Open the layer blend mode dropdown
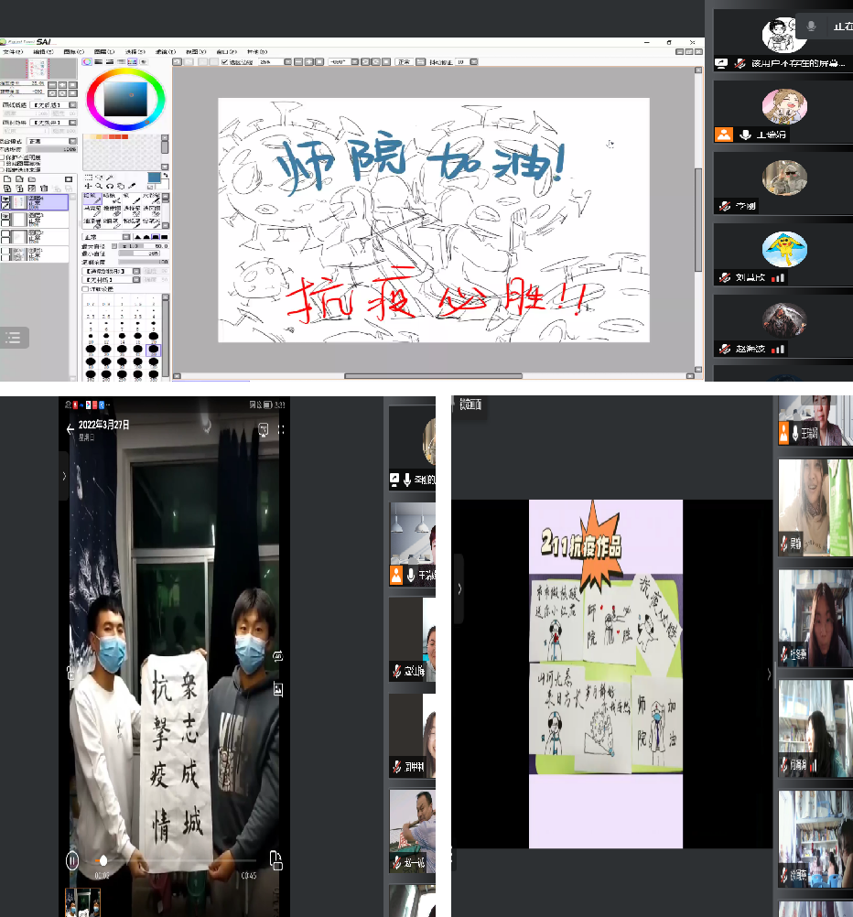853x917 pixels. 52,141
